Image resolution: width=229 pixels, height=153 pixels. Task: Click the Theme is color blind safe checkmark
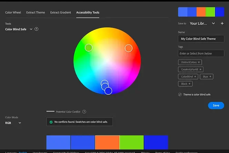180,95
